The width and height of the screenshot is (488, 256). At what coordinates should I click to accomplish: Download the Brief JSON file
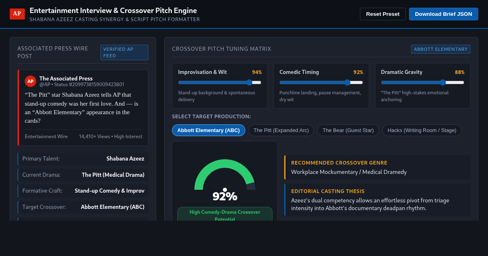pyautogui.click(x=443, y=14)
